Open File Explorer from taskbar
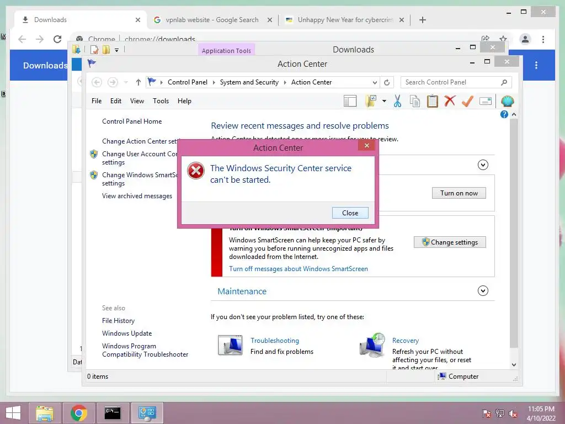This screenshot has width=565, height=424. (x=44, y=413)
